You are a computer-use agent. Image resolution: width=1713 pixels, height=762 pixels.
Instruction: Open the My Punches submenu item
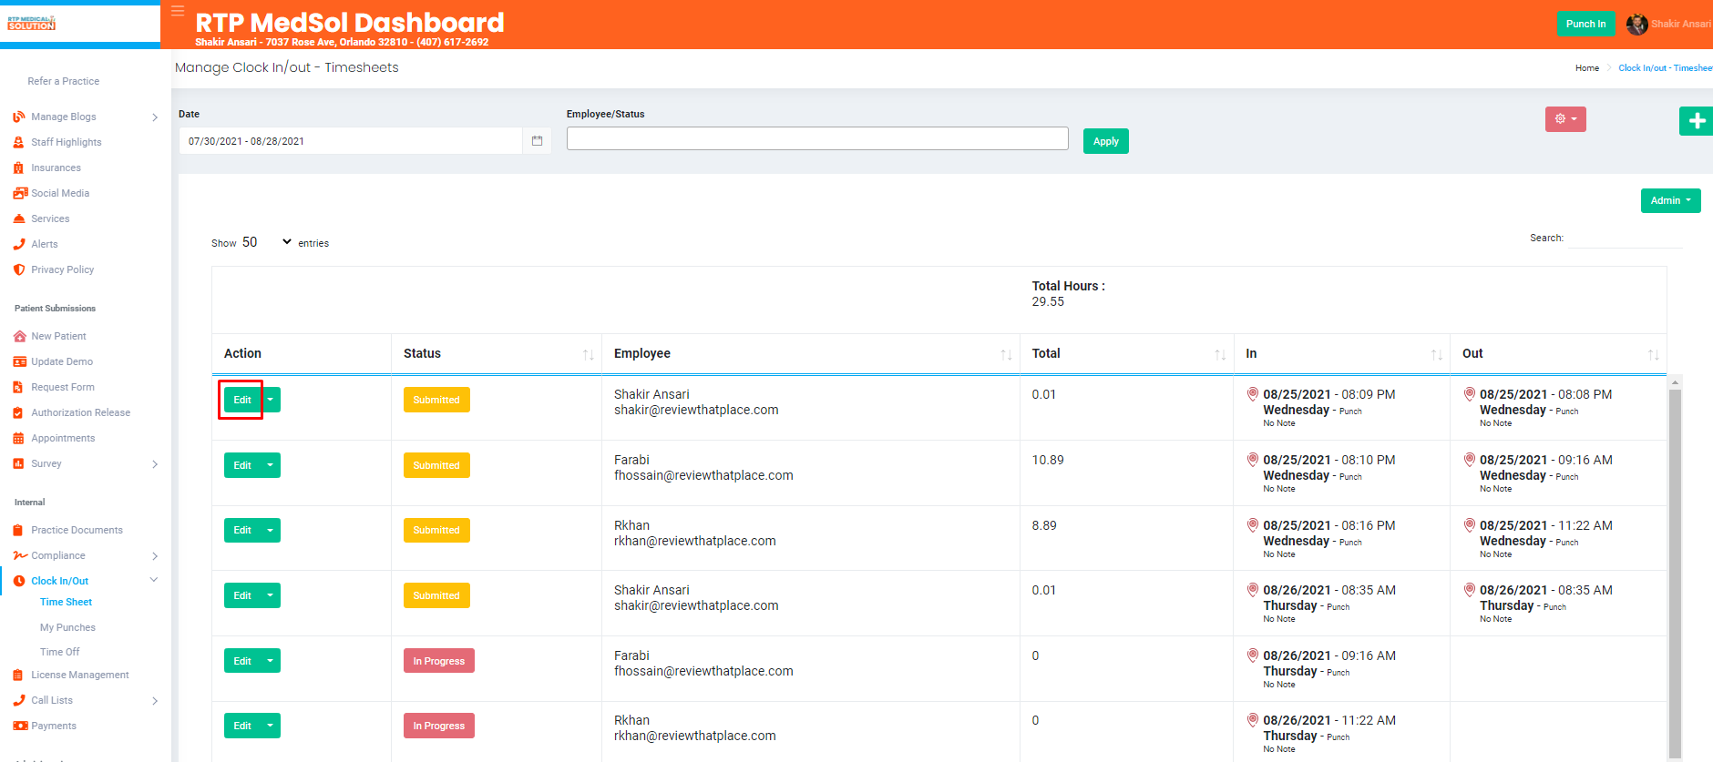(x=67, y=627)
